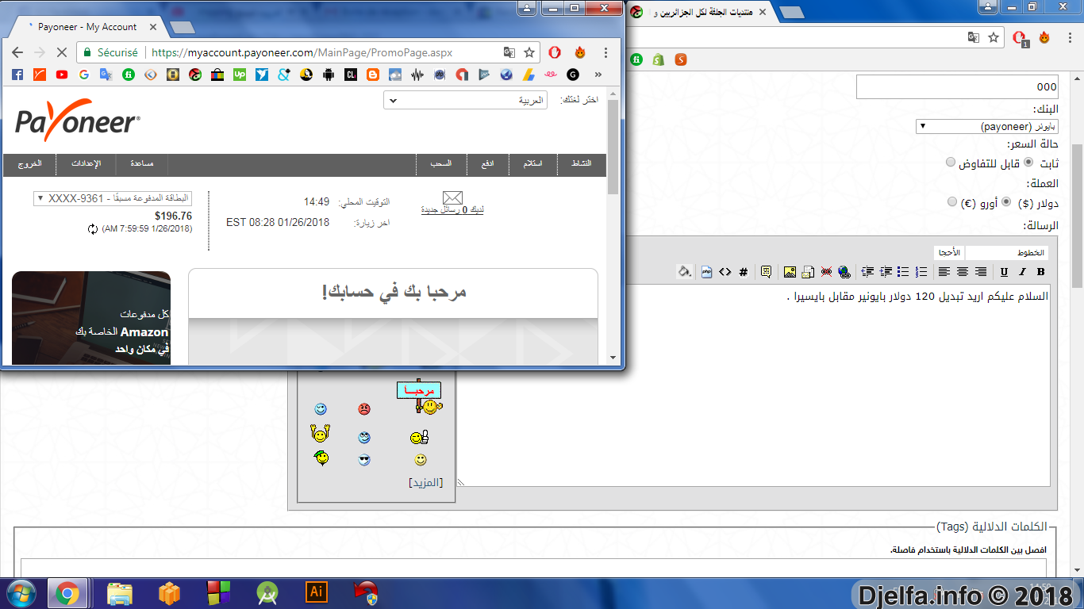Open the prepaid card XXXX-9361 dropdown
1084x609 pixels.
coord(113,198)
